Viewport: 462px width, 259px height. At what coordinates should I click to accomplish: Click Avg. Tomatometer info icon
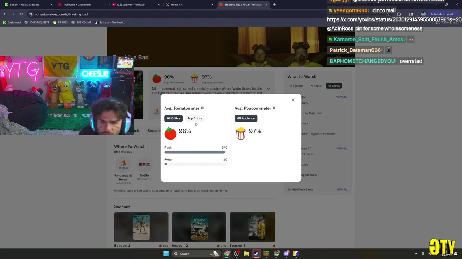[x=202, y=108]
